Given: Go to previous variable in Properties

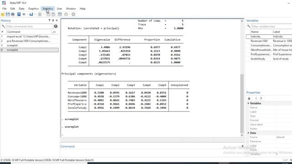Looking at the screenshot, I should 256,98.
